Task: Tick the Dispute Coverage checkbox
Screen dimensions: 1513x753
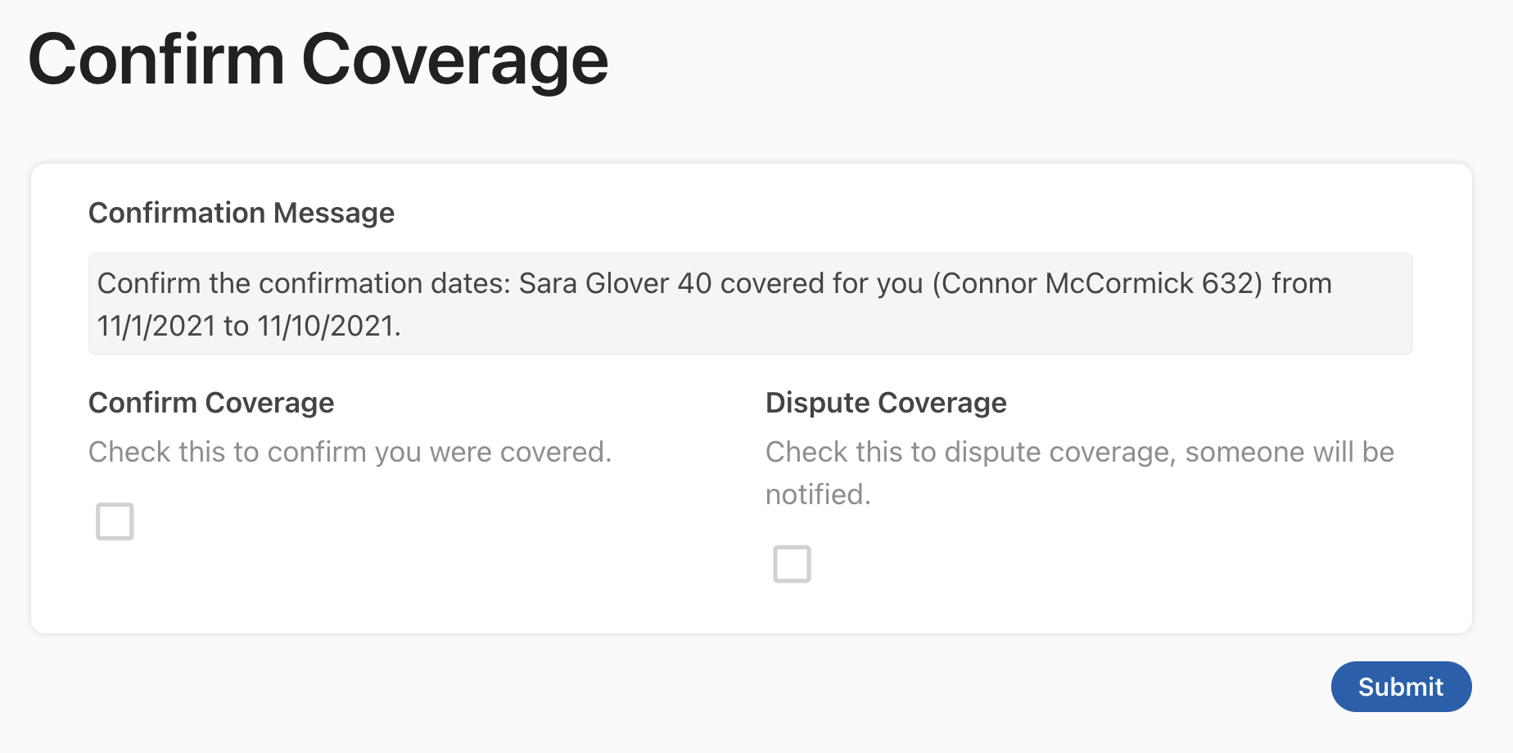Action: click(x=792, y=564)
